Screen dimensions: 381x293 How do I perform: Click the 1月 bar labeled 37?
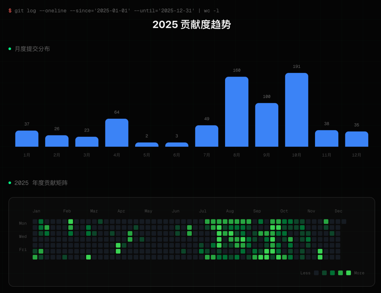(27, 139)
